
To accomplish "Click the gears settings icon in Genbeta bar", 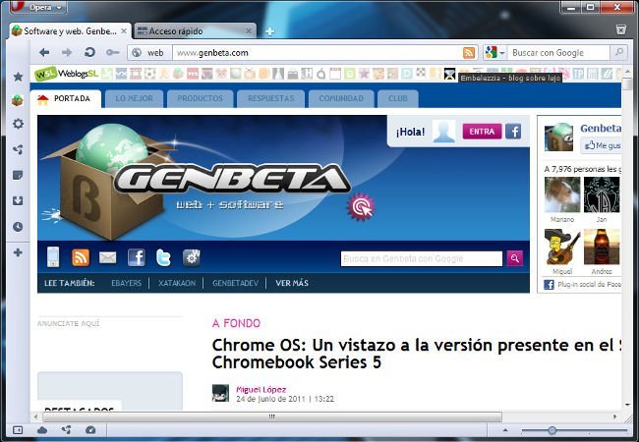I will point(192,257).
